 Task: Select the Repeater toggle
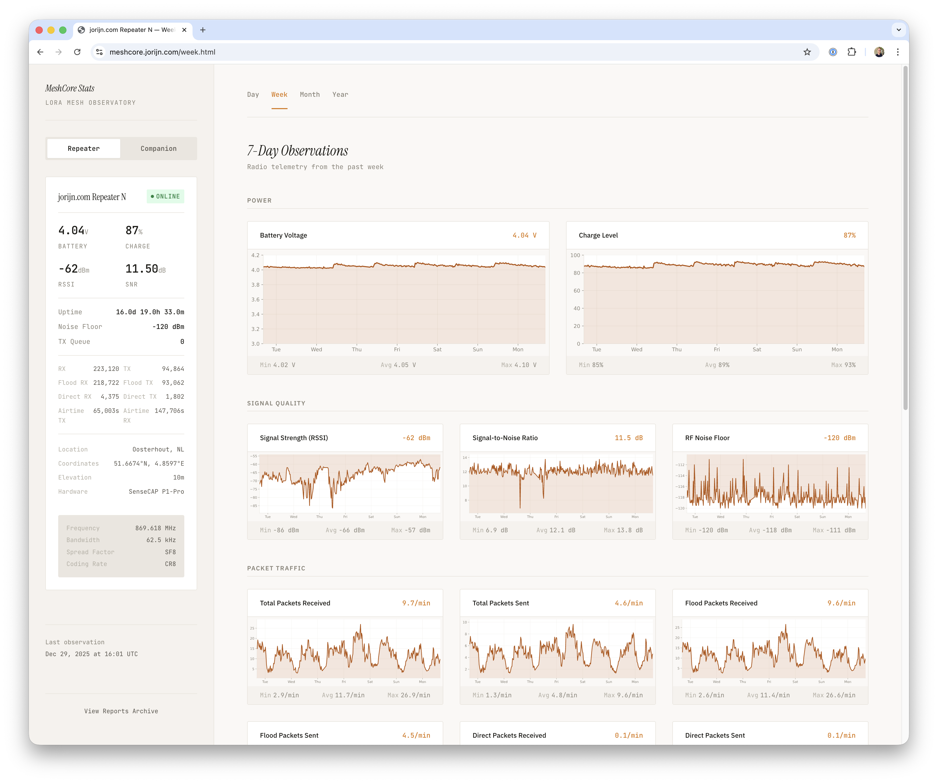(x=83, y=148)
